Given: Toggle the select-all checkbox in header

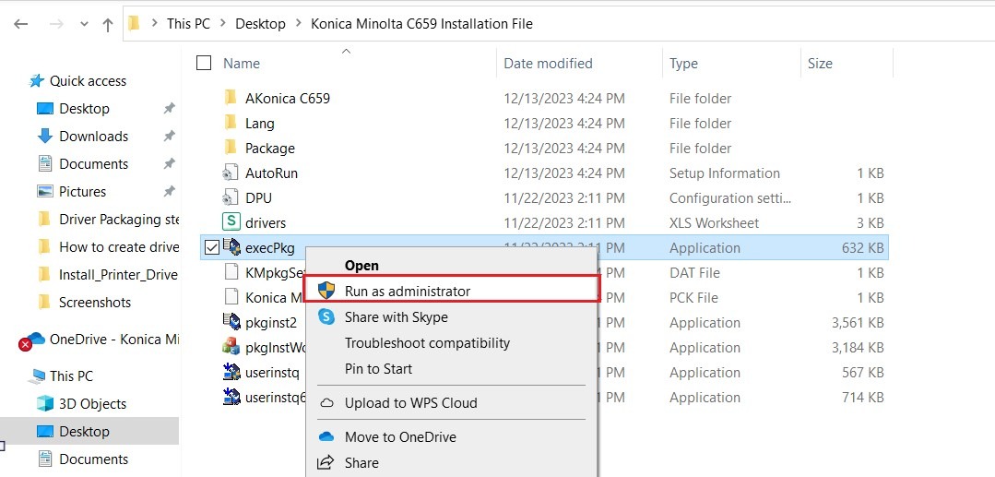Looking at the screenshot, I should pyautogui.click(x=204, y=64).
